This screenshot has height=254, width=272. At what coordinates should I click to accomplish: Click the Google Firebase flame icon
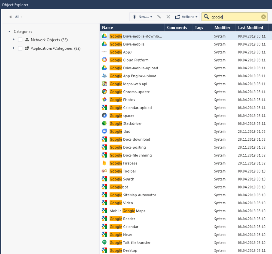coord(104,163)
